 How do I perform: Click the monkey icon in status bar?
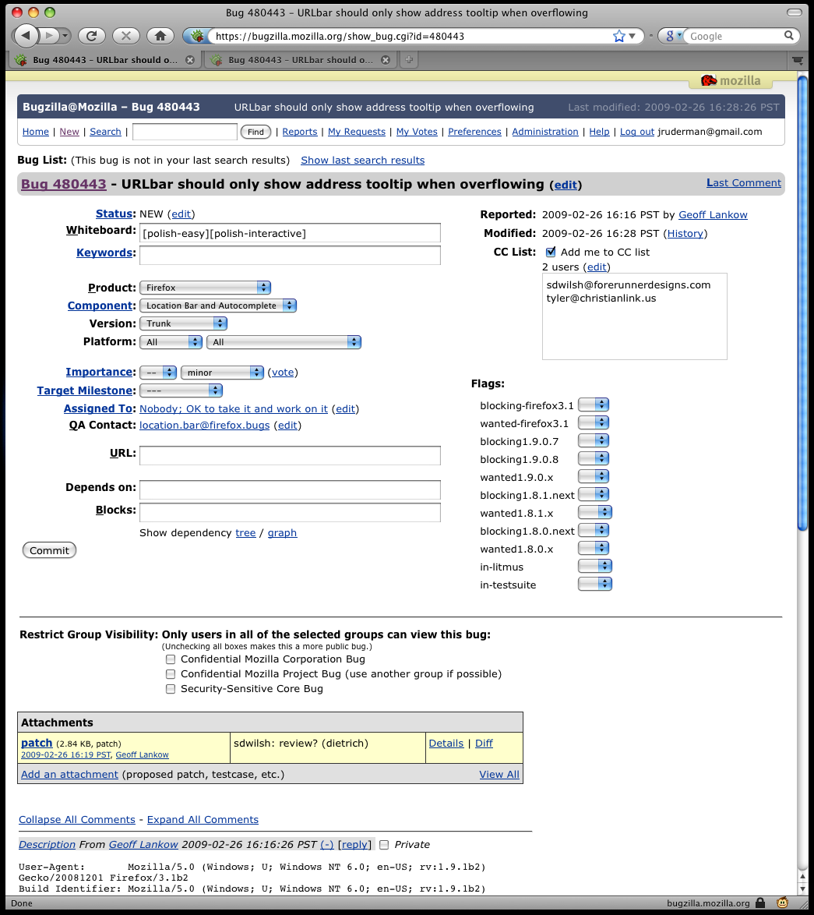tap(783, 903)
